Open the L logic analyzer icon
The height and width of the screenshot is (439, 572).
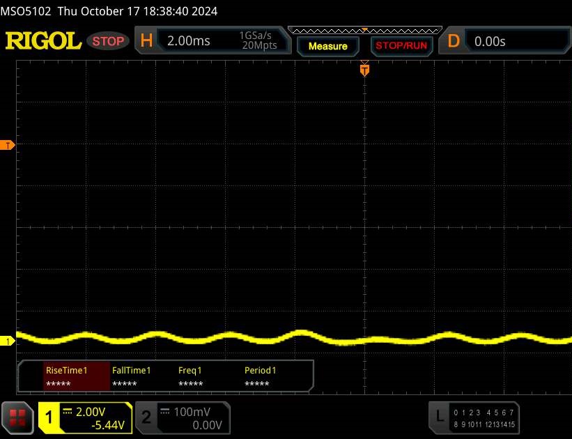pos(439,417)
